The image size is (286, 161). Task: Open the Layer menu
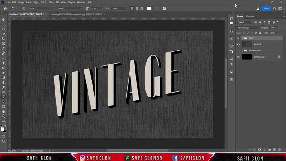tap(29, 2)
